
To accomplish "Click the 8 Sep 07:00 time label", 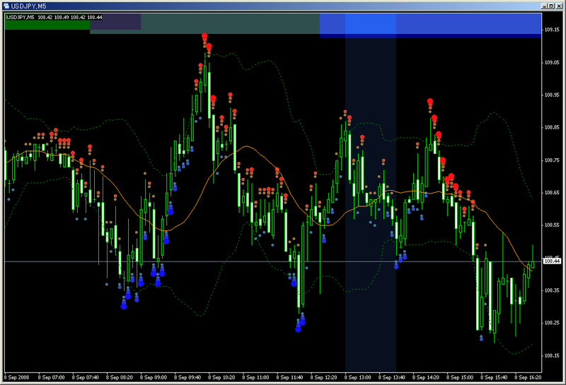I will [x=51, y=377].
